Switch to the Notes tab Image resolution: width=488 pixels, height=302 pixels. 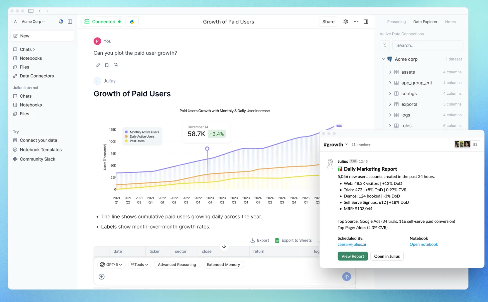coord(450,22)
